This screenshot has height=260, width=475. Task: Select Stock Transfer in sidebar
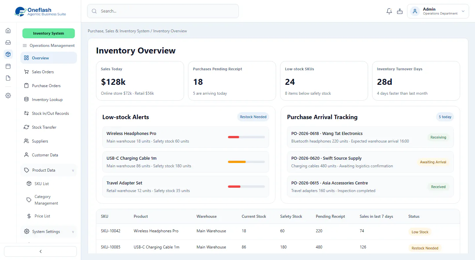click(x=49, y=127)
